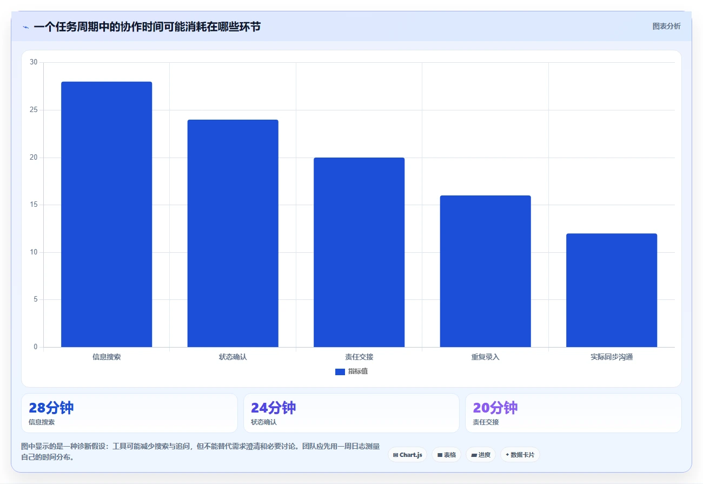703x484 pixels.
Task: Click the y-axis value 5
Action: click(x=35, y=299)
